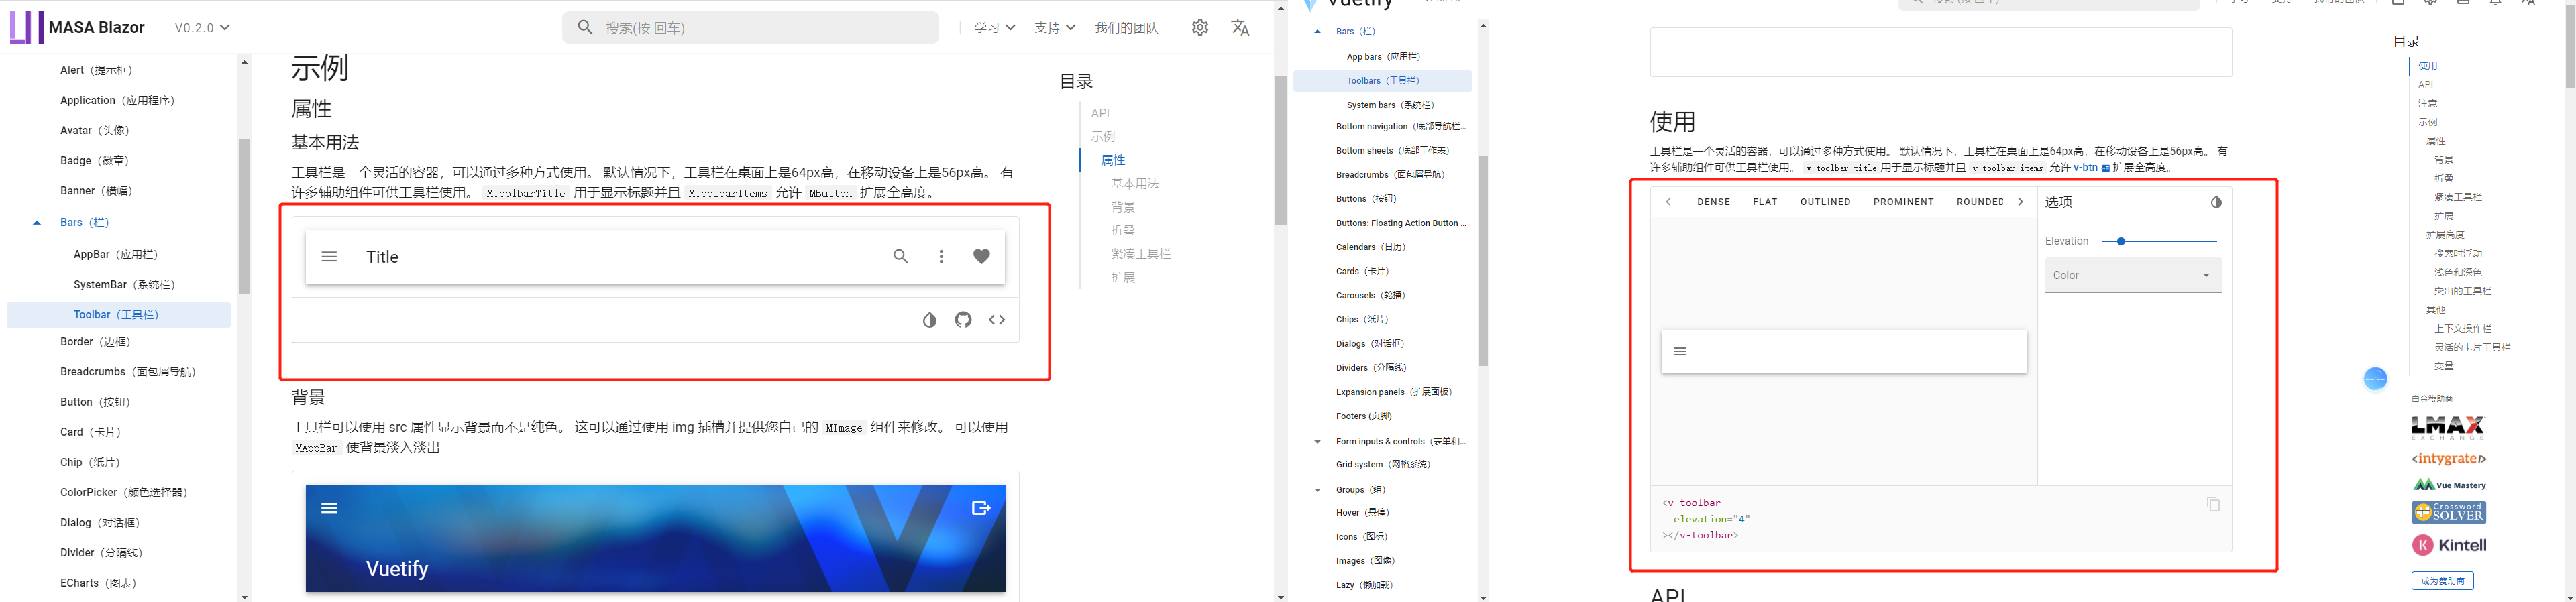2576x602 pixels.
Task: Click the MASA Blazor logo icon
Action: (x=26, y=27)
